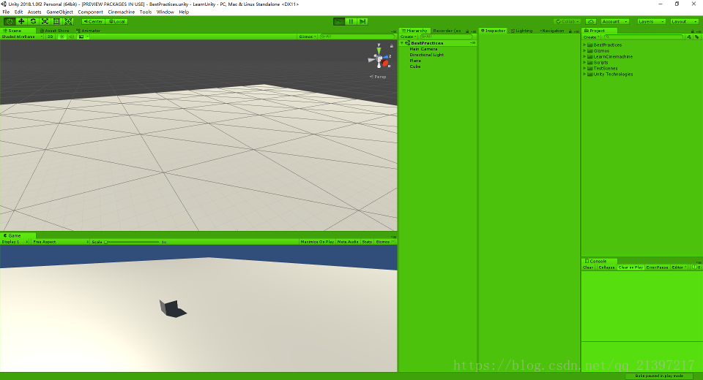Open Game view Gizmos dropdown
Viewport: 703px width, 380px height.
[384, 242]
